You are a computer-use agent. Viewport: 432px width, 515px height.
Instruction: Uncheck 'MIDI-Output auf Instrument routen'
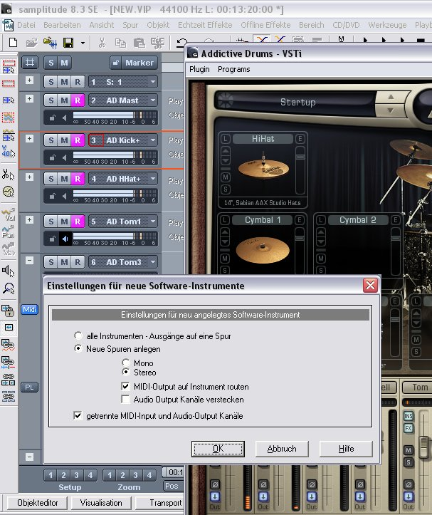point(125,386)
